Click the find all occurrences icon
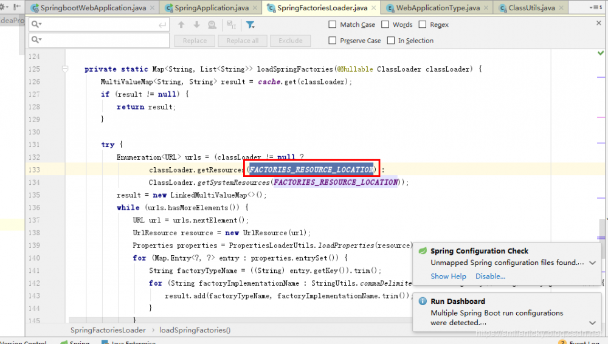Viewport: 608px width, 344px height. [212, 25]
